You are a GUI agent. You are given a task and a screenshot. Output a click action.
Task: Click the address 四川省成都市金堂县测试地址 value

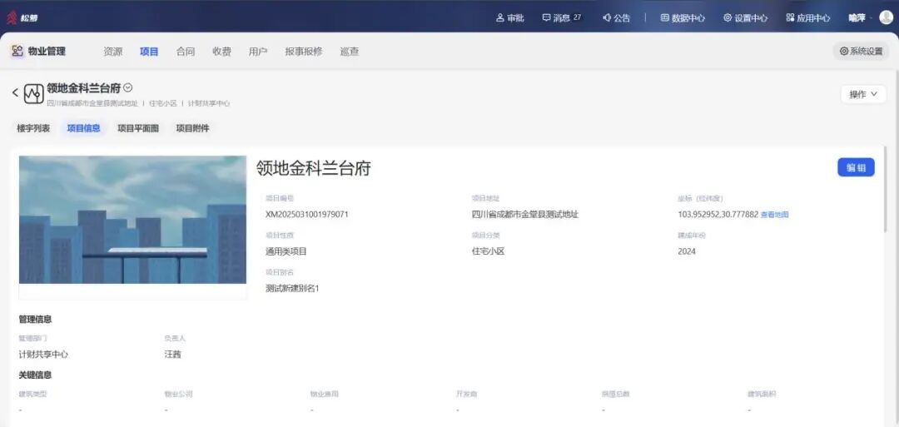pyautogui.click(x=525, y=215)
